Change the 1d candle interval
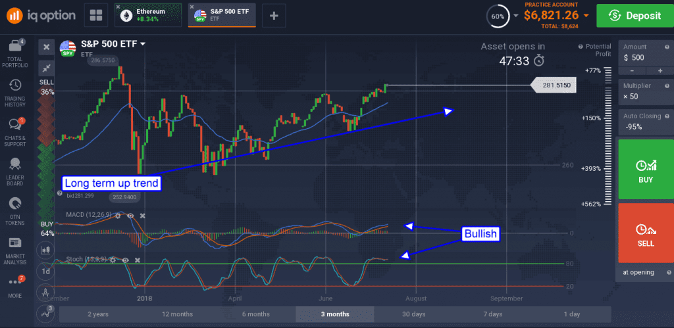Screen dimensions: 674x328 coord(45,271)
